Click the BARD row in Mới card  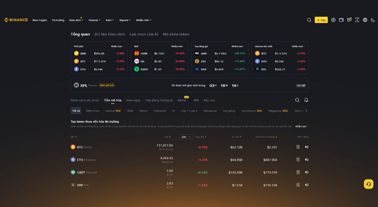tap(160, 69)
